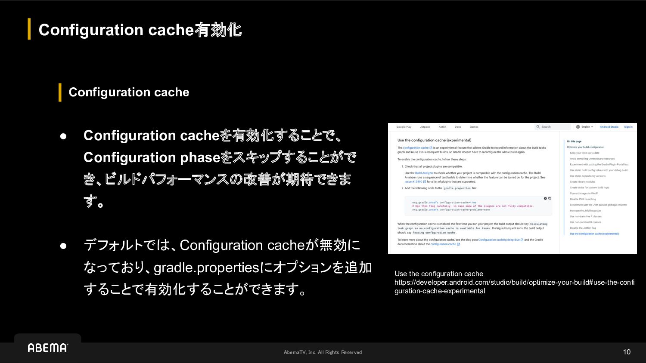Open JVM parallel garbage collector entry
This screenshot has height=363, width=646.
[x=598, y=205]
